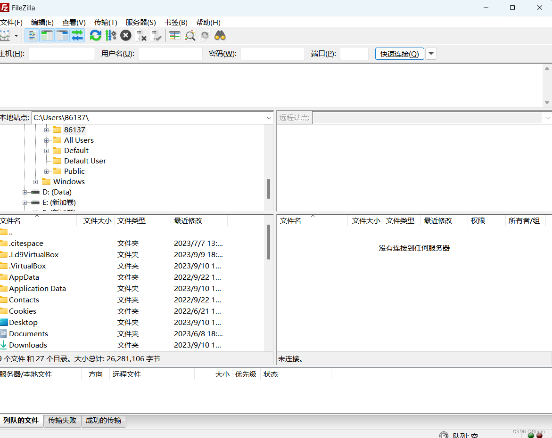The image size is (552, 438).
Task: Expand the 86137 folder in tree
Action: pyautogui.click(x=46, y=130)
